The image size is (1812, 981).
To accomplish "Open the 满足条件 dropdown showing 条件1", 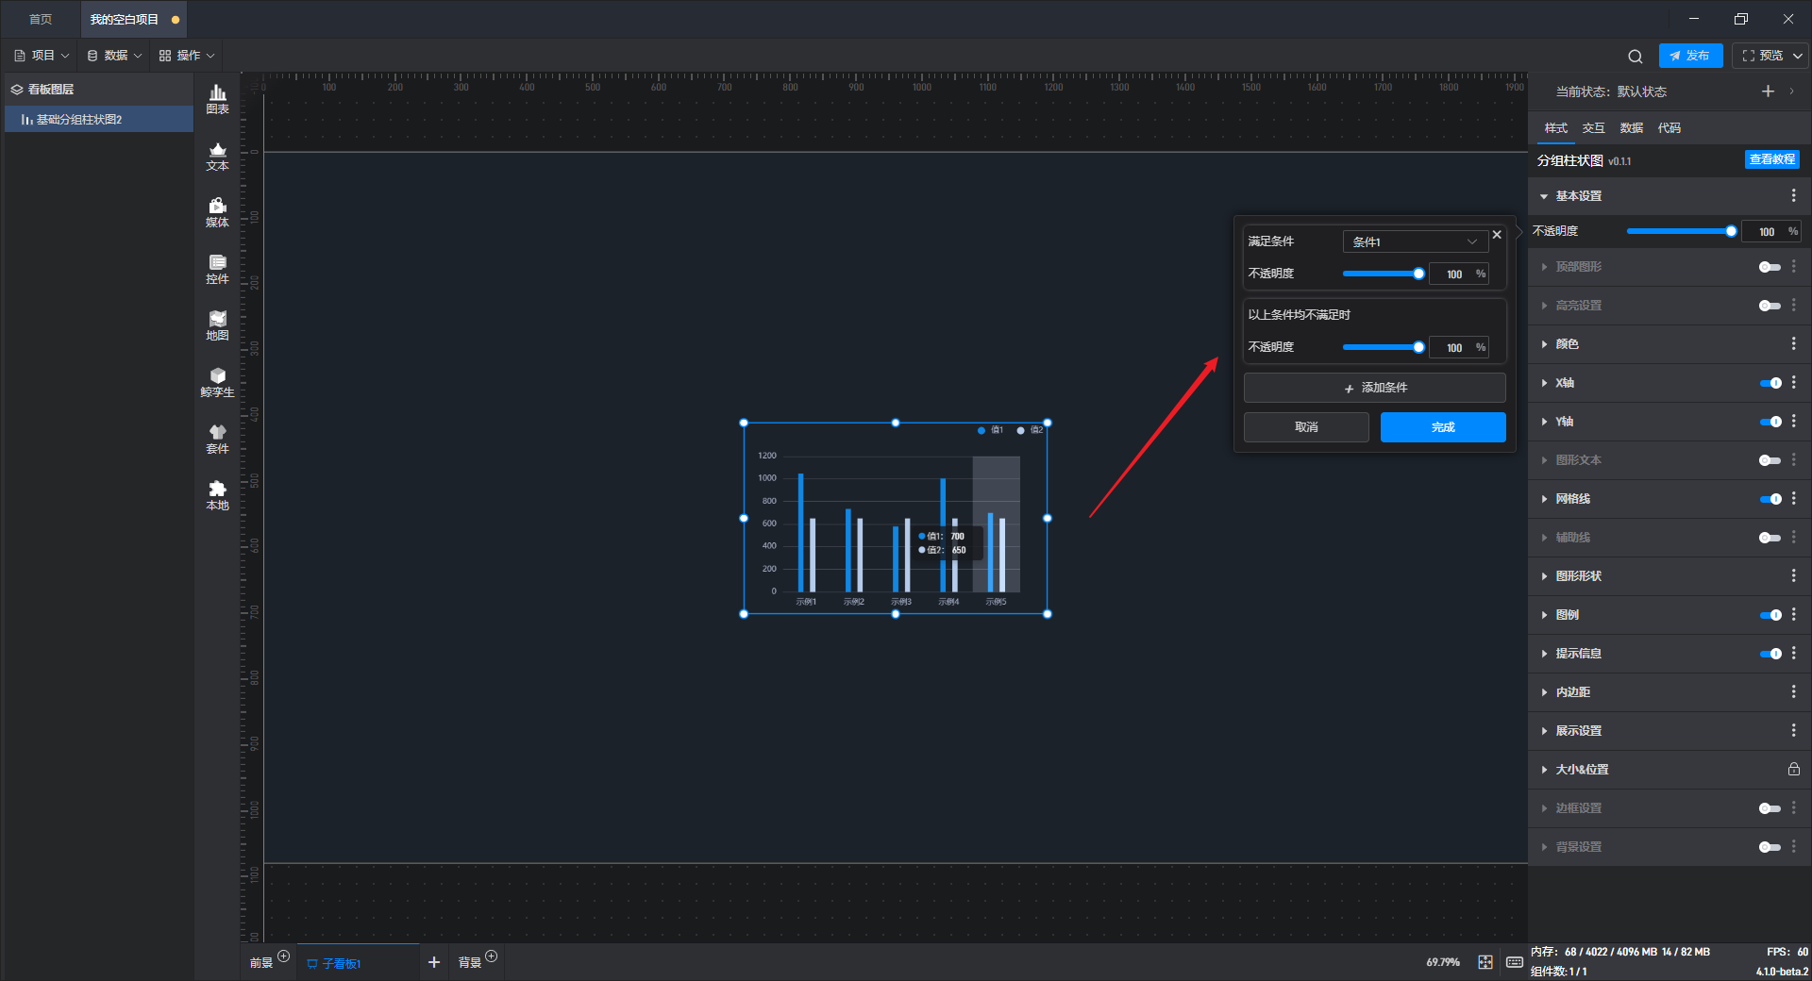I will point(1415,241).
